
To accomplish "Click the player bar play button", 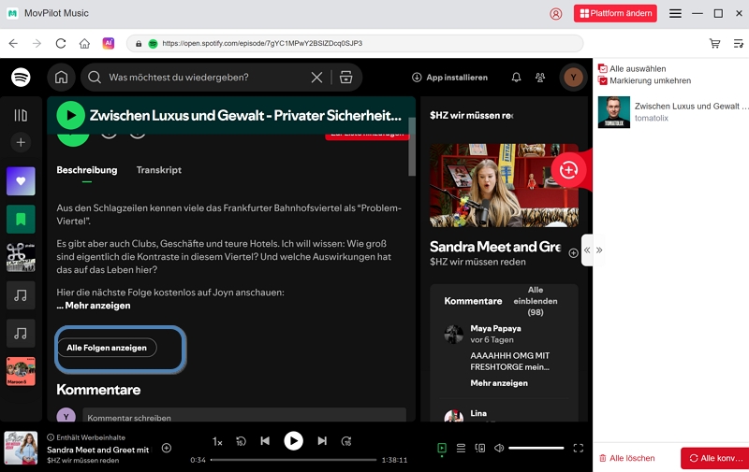I will tap(293, 441).
